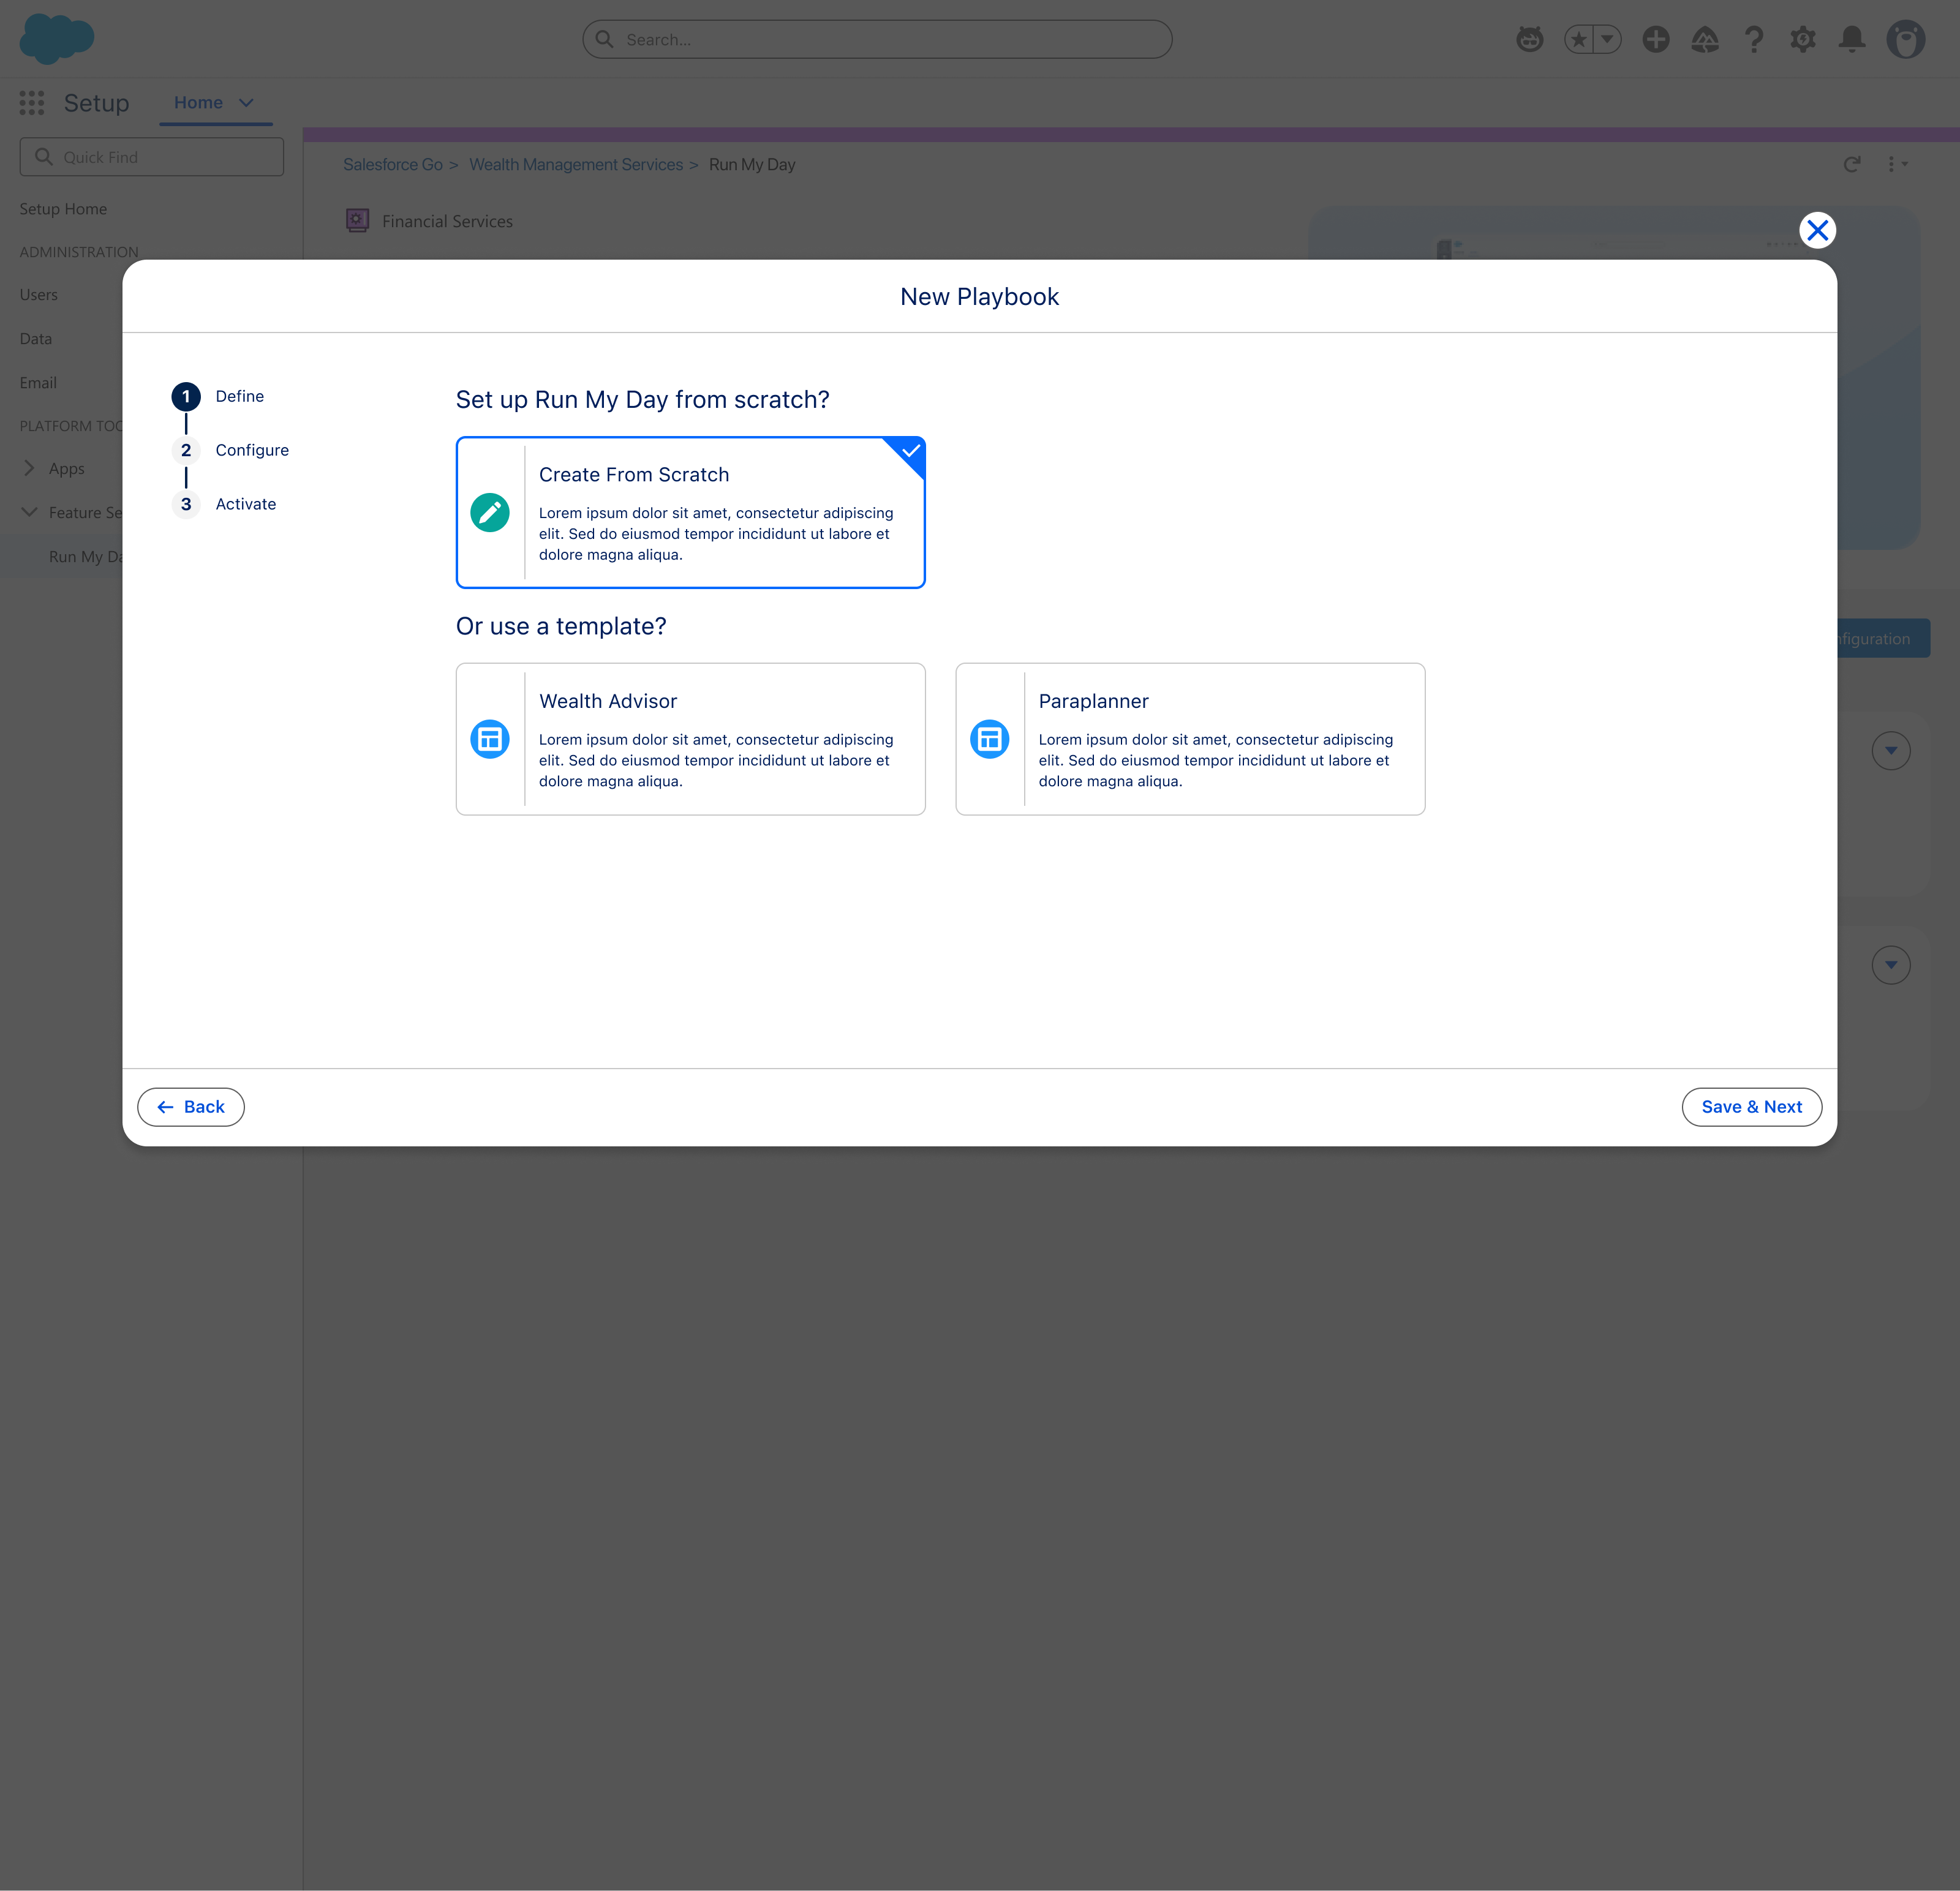
Task: Select the Home tab
Action: [198, 103]
